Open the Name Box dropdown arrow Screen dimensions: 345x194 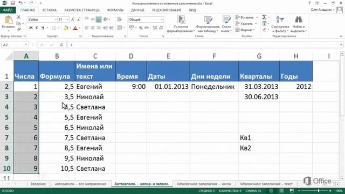click(x=26, y=45)
